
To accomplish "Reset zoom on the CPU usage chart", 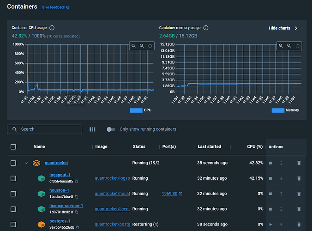I will pyautogui.click(x=150, y=46).
